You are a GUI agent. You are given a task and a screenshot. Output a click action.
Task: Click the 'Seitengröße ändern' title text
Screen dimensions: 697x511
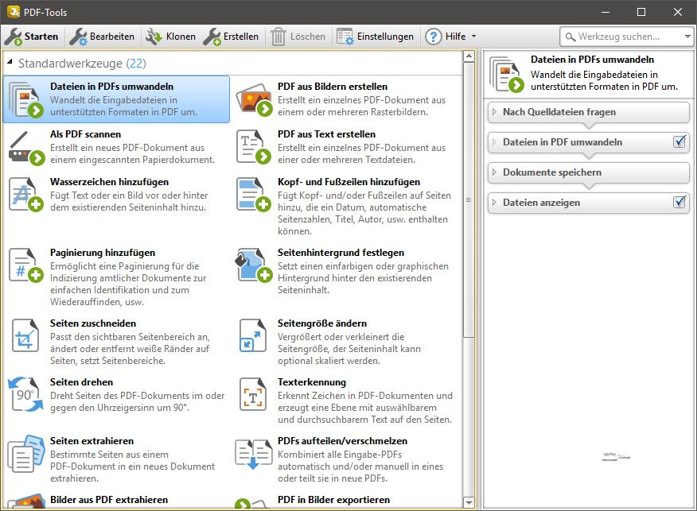click(322, 323)
